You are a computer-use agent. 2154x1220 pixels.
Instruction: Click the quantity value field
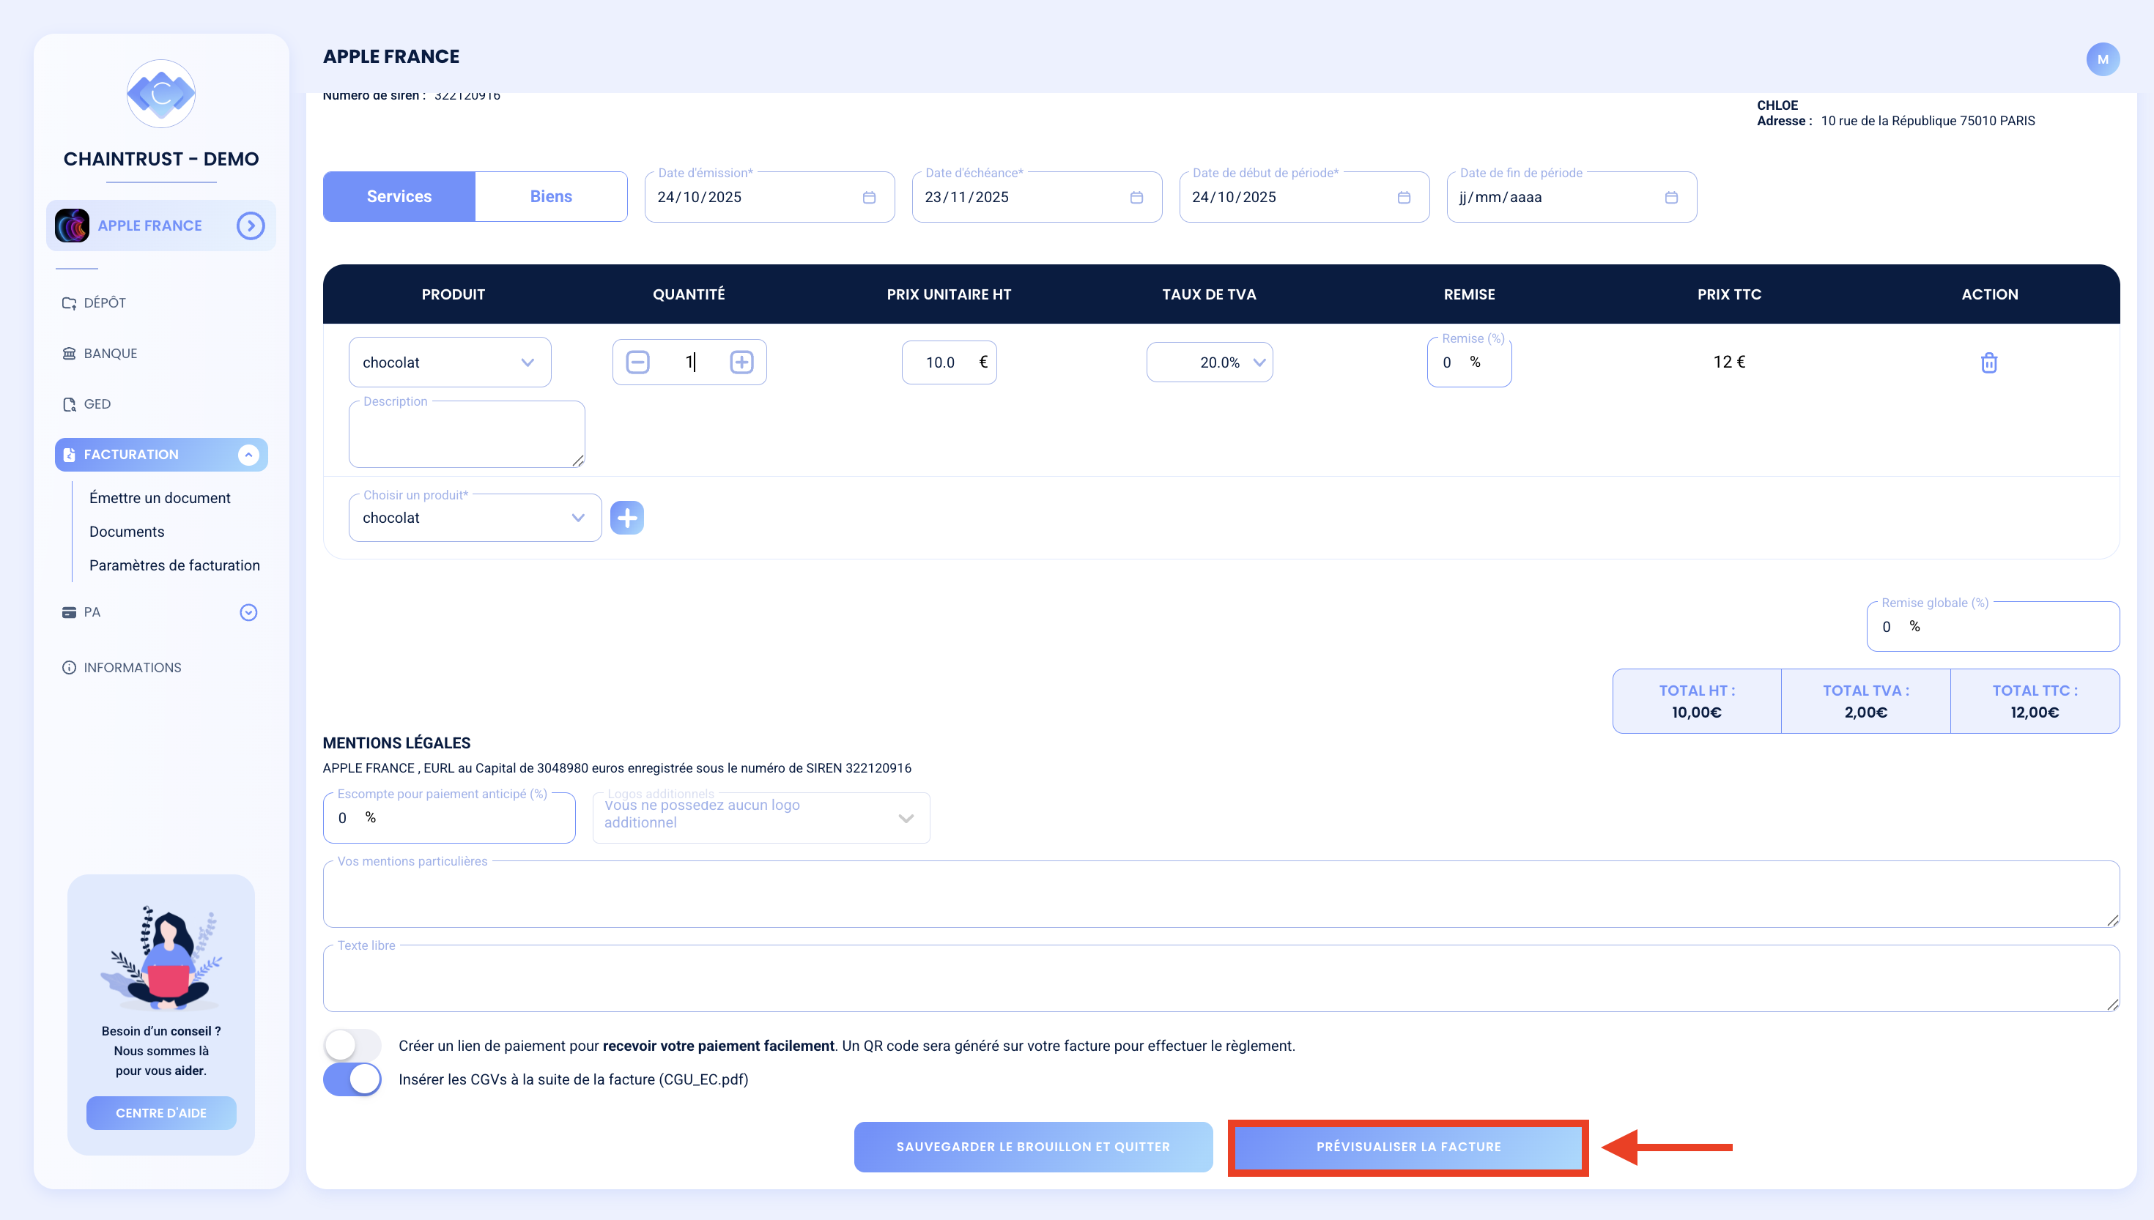coord(689,362)
